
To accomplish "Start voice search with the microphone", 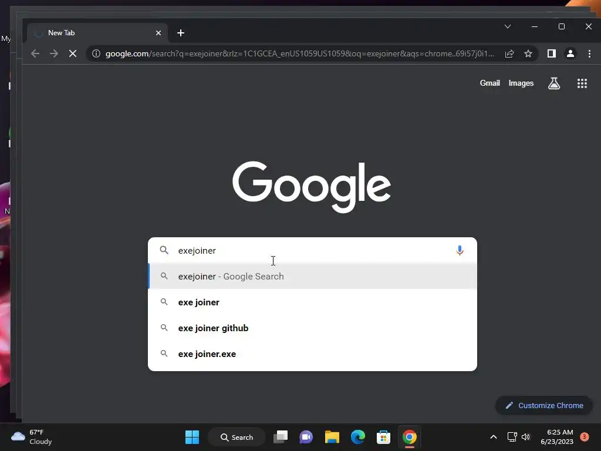I will (x=460, y=250).
